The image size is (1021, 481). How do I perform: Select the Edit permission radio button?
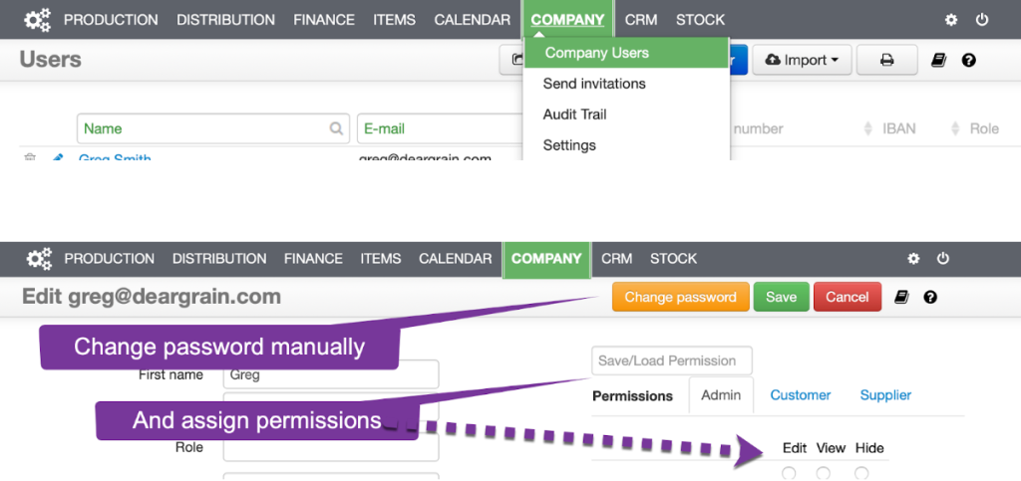pos(789,473)
